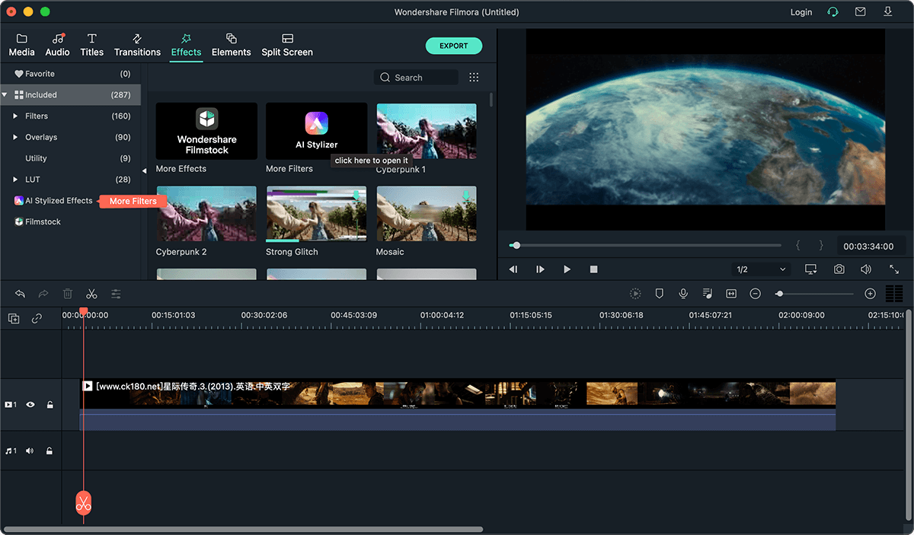Image resolution: width=914 pixels, height=535 pixels.
Task: Toggle the auto ripple link icon
Action: tap(37, 319)
